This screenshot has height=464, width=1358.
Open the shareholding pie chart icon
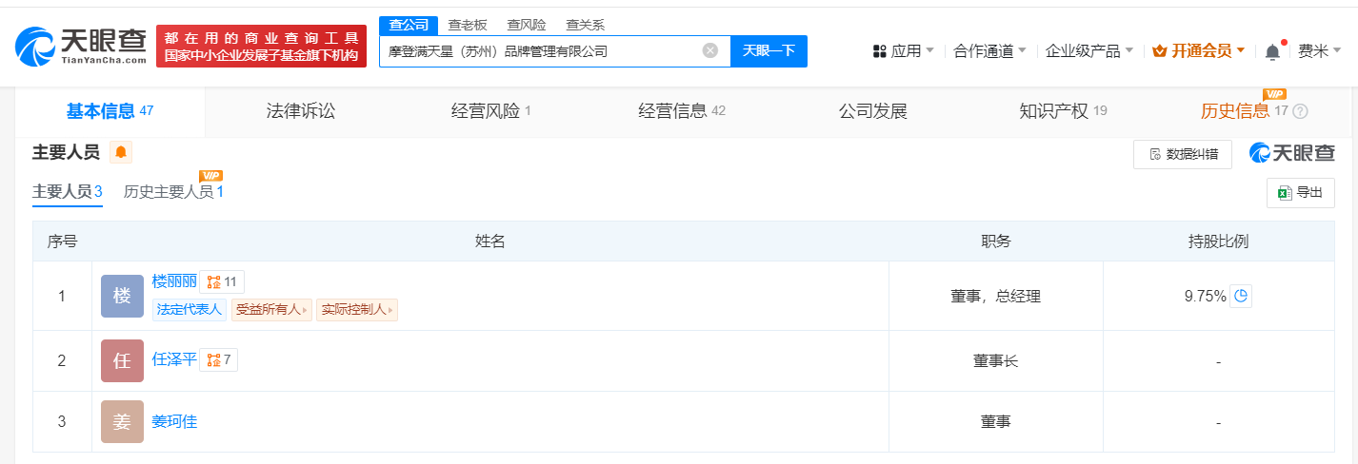1241,296
